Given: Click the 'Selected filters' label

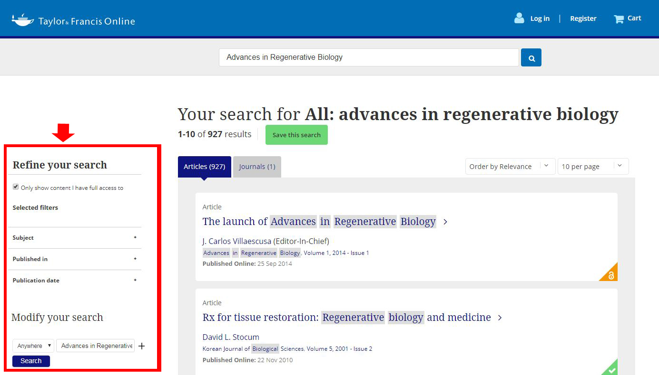Looking at the screenshot, I should [35, 207].
